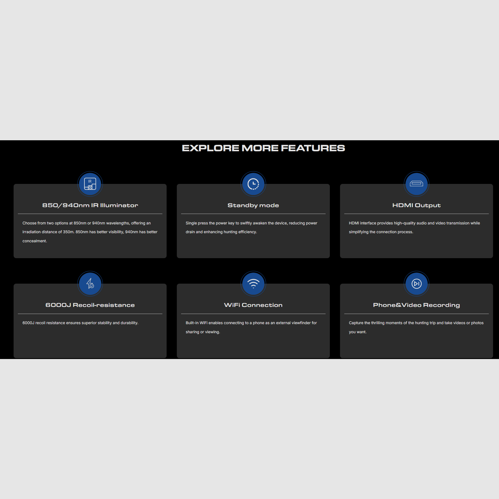Image resolution: width=499 pixels, height=499 pixels.
Task: Click text 'simplifying the connection process.'
Action: (x=381, y=232)
